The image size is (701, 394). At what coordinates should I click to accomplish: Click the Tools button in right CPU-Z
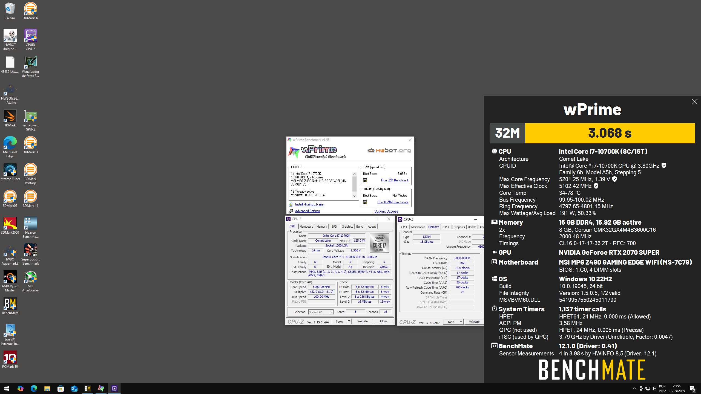point(451,322)
